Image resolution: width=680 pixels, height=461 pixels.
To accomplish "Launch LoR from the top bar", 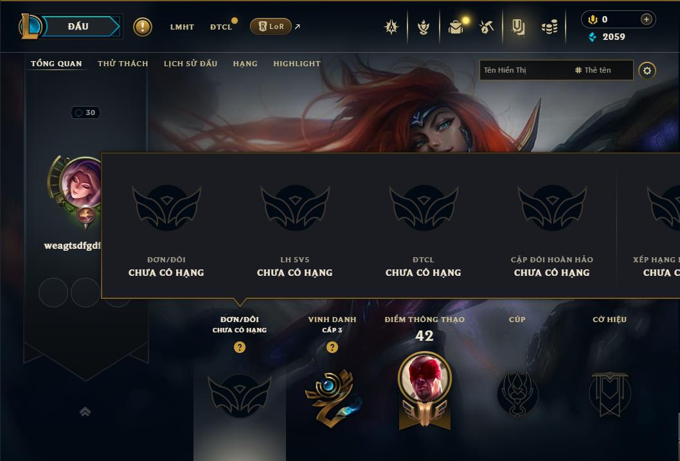I will click(x=271, y=26).
